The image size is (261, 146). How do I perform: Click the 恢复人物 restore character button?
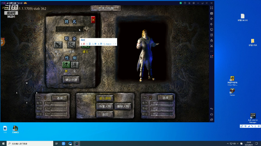click(x=105, y=106)
